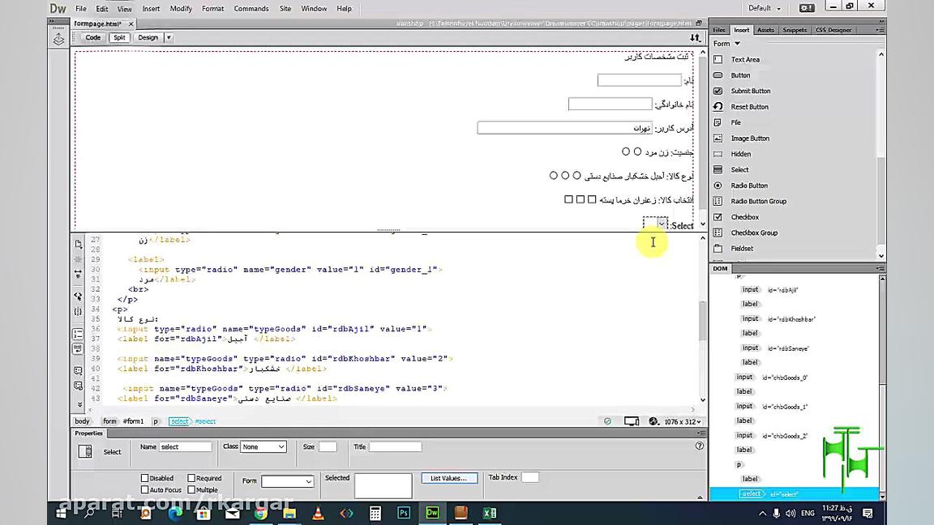Insert a Fieldset into the form
The width and height of the screenshot is (934, 525).
pos(742,248)
